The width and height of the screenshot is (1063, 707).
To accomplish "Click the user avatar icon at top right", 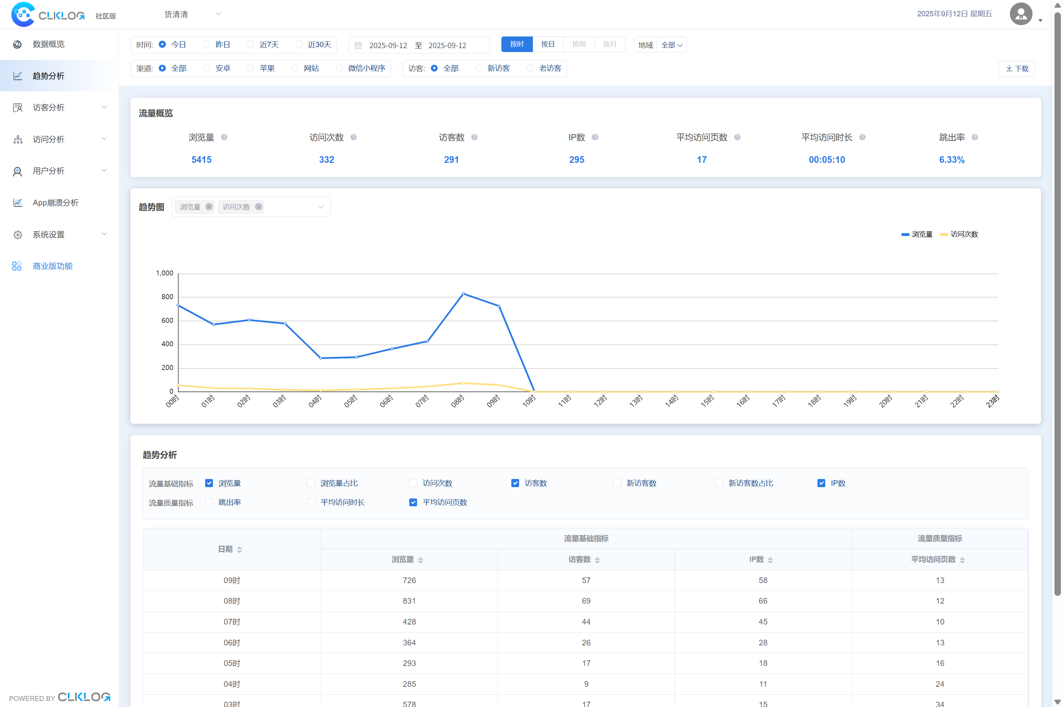I will click(x=1020, y=14).
